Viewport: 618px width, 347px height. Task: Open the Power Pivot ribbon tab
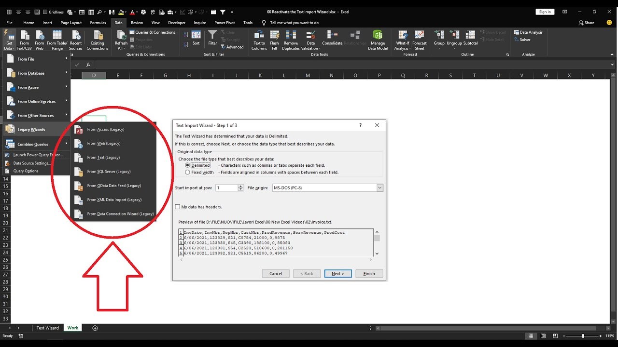point(225,23)
